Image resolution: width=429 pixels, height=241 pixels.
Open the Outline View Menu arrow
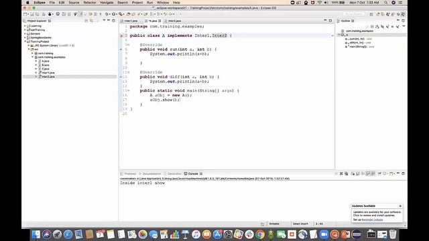pyautogui.click(x=404, y=27)
